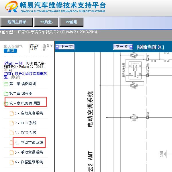
Task: Click the right arrow icon on 下一页
Action: tap(131, 47)
